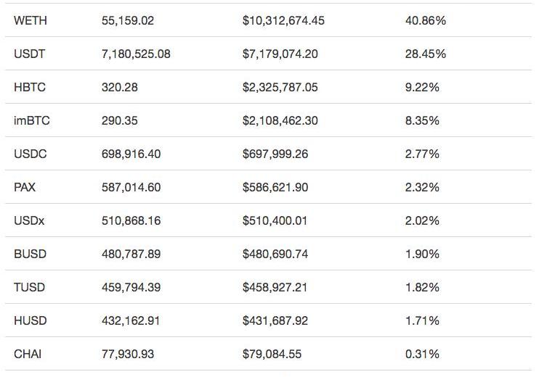Select the 2.77% USDC percentage
This screenshot has width=539, height=377.
pos(422,154)
